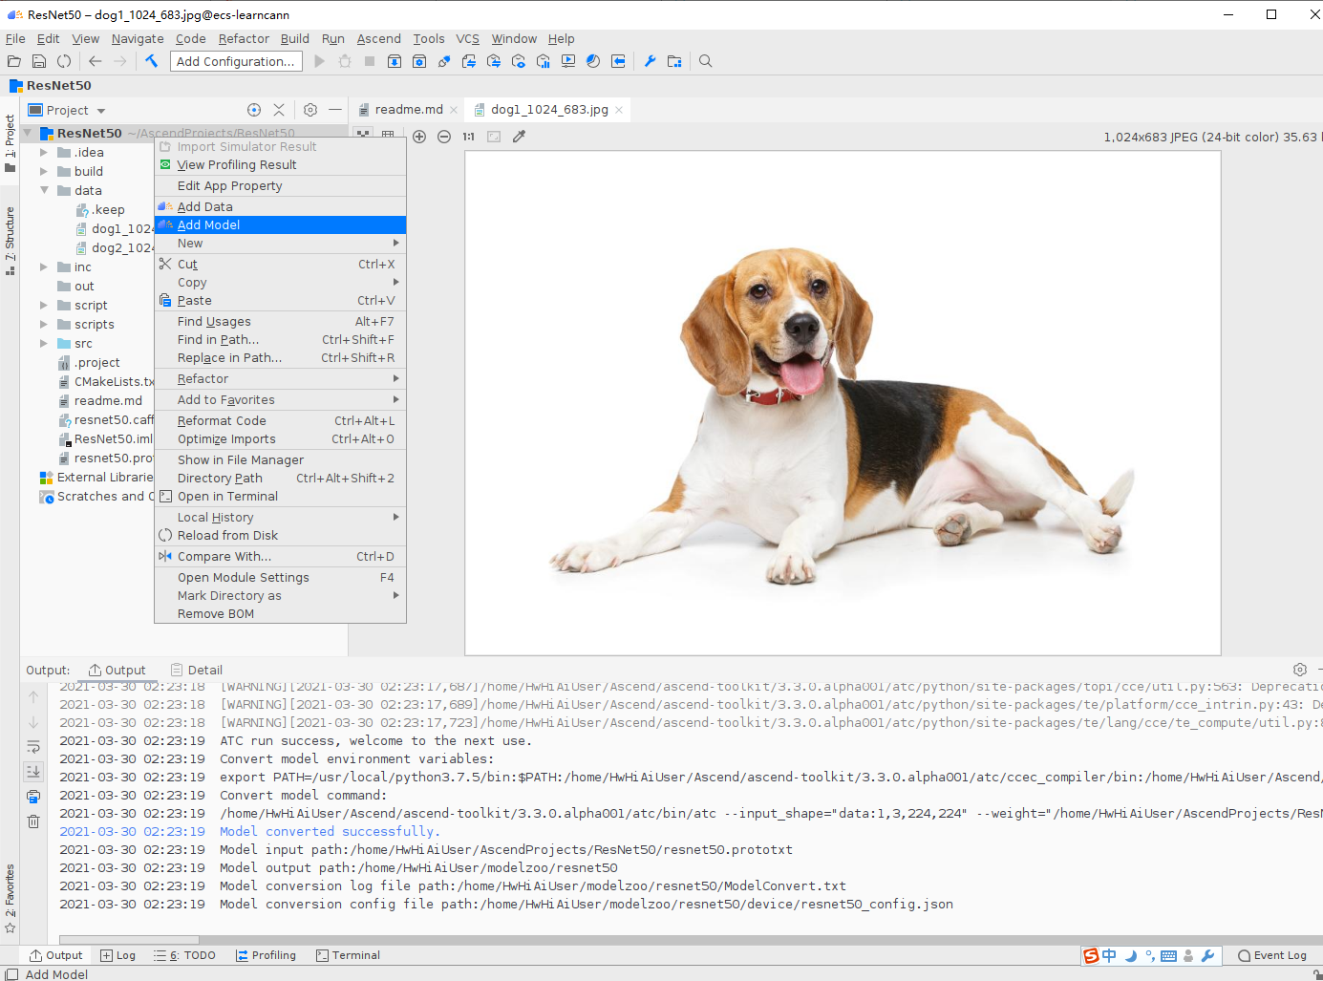
Task: Click the Add Configuration... button
Action: point(236,61)
